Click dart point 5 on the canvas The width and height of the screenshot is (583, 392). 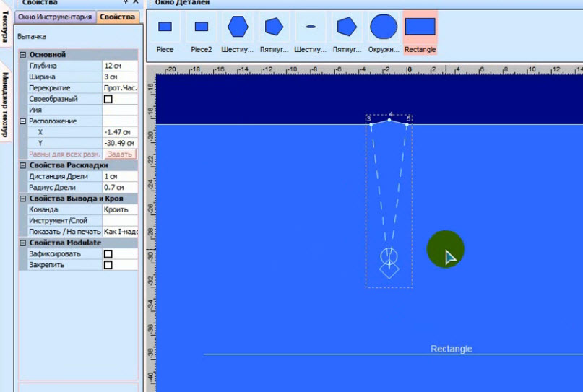click(x=407, y=124)
